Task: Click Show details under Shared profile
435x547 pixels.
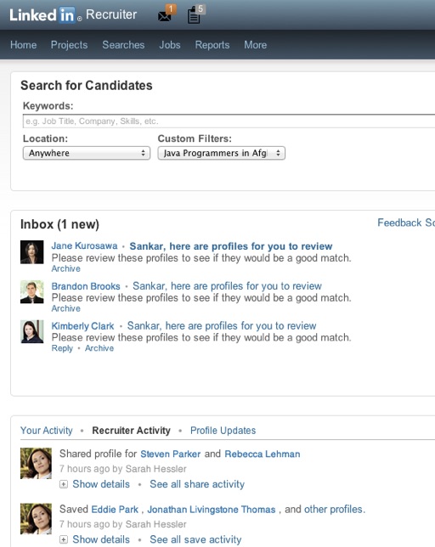Action: 101,484
